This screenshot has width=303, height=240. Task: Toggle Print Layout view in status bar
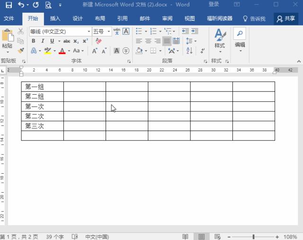coord(201,237)
